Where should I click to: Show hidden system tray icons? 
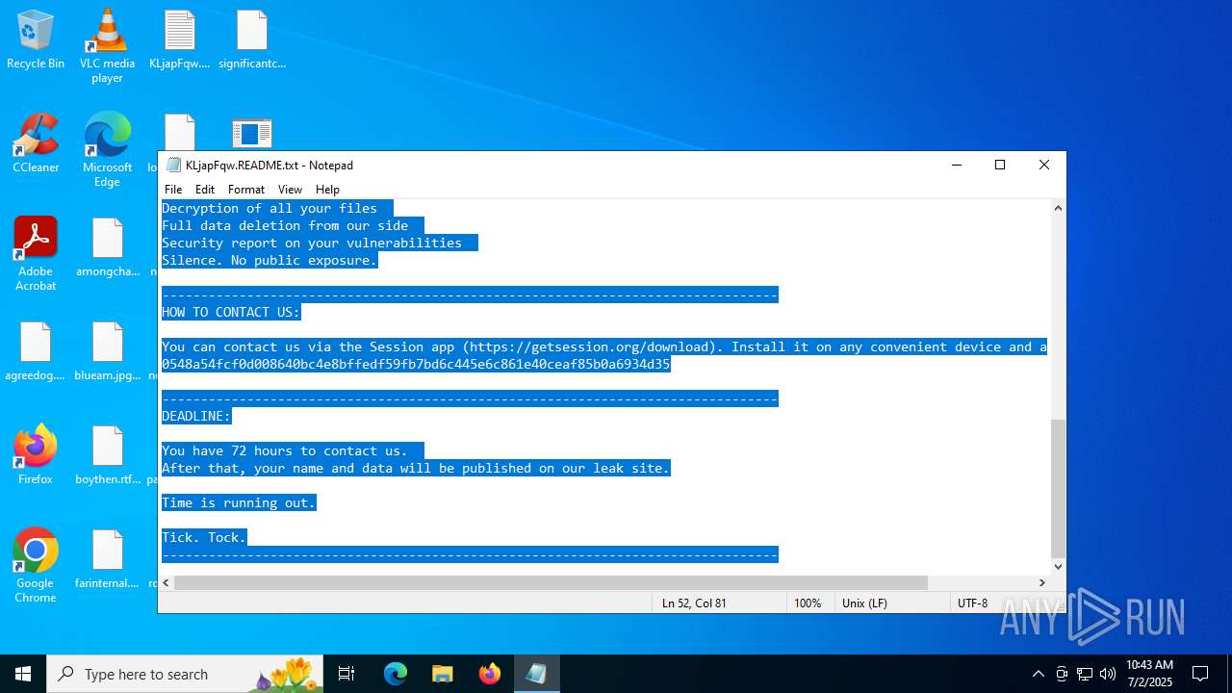[1038, 674]
